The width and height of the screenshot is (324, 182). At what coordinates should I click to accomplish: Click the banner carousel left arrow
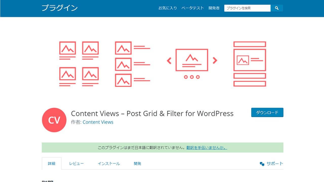169,60
